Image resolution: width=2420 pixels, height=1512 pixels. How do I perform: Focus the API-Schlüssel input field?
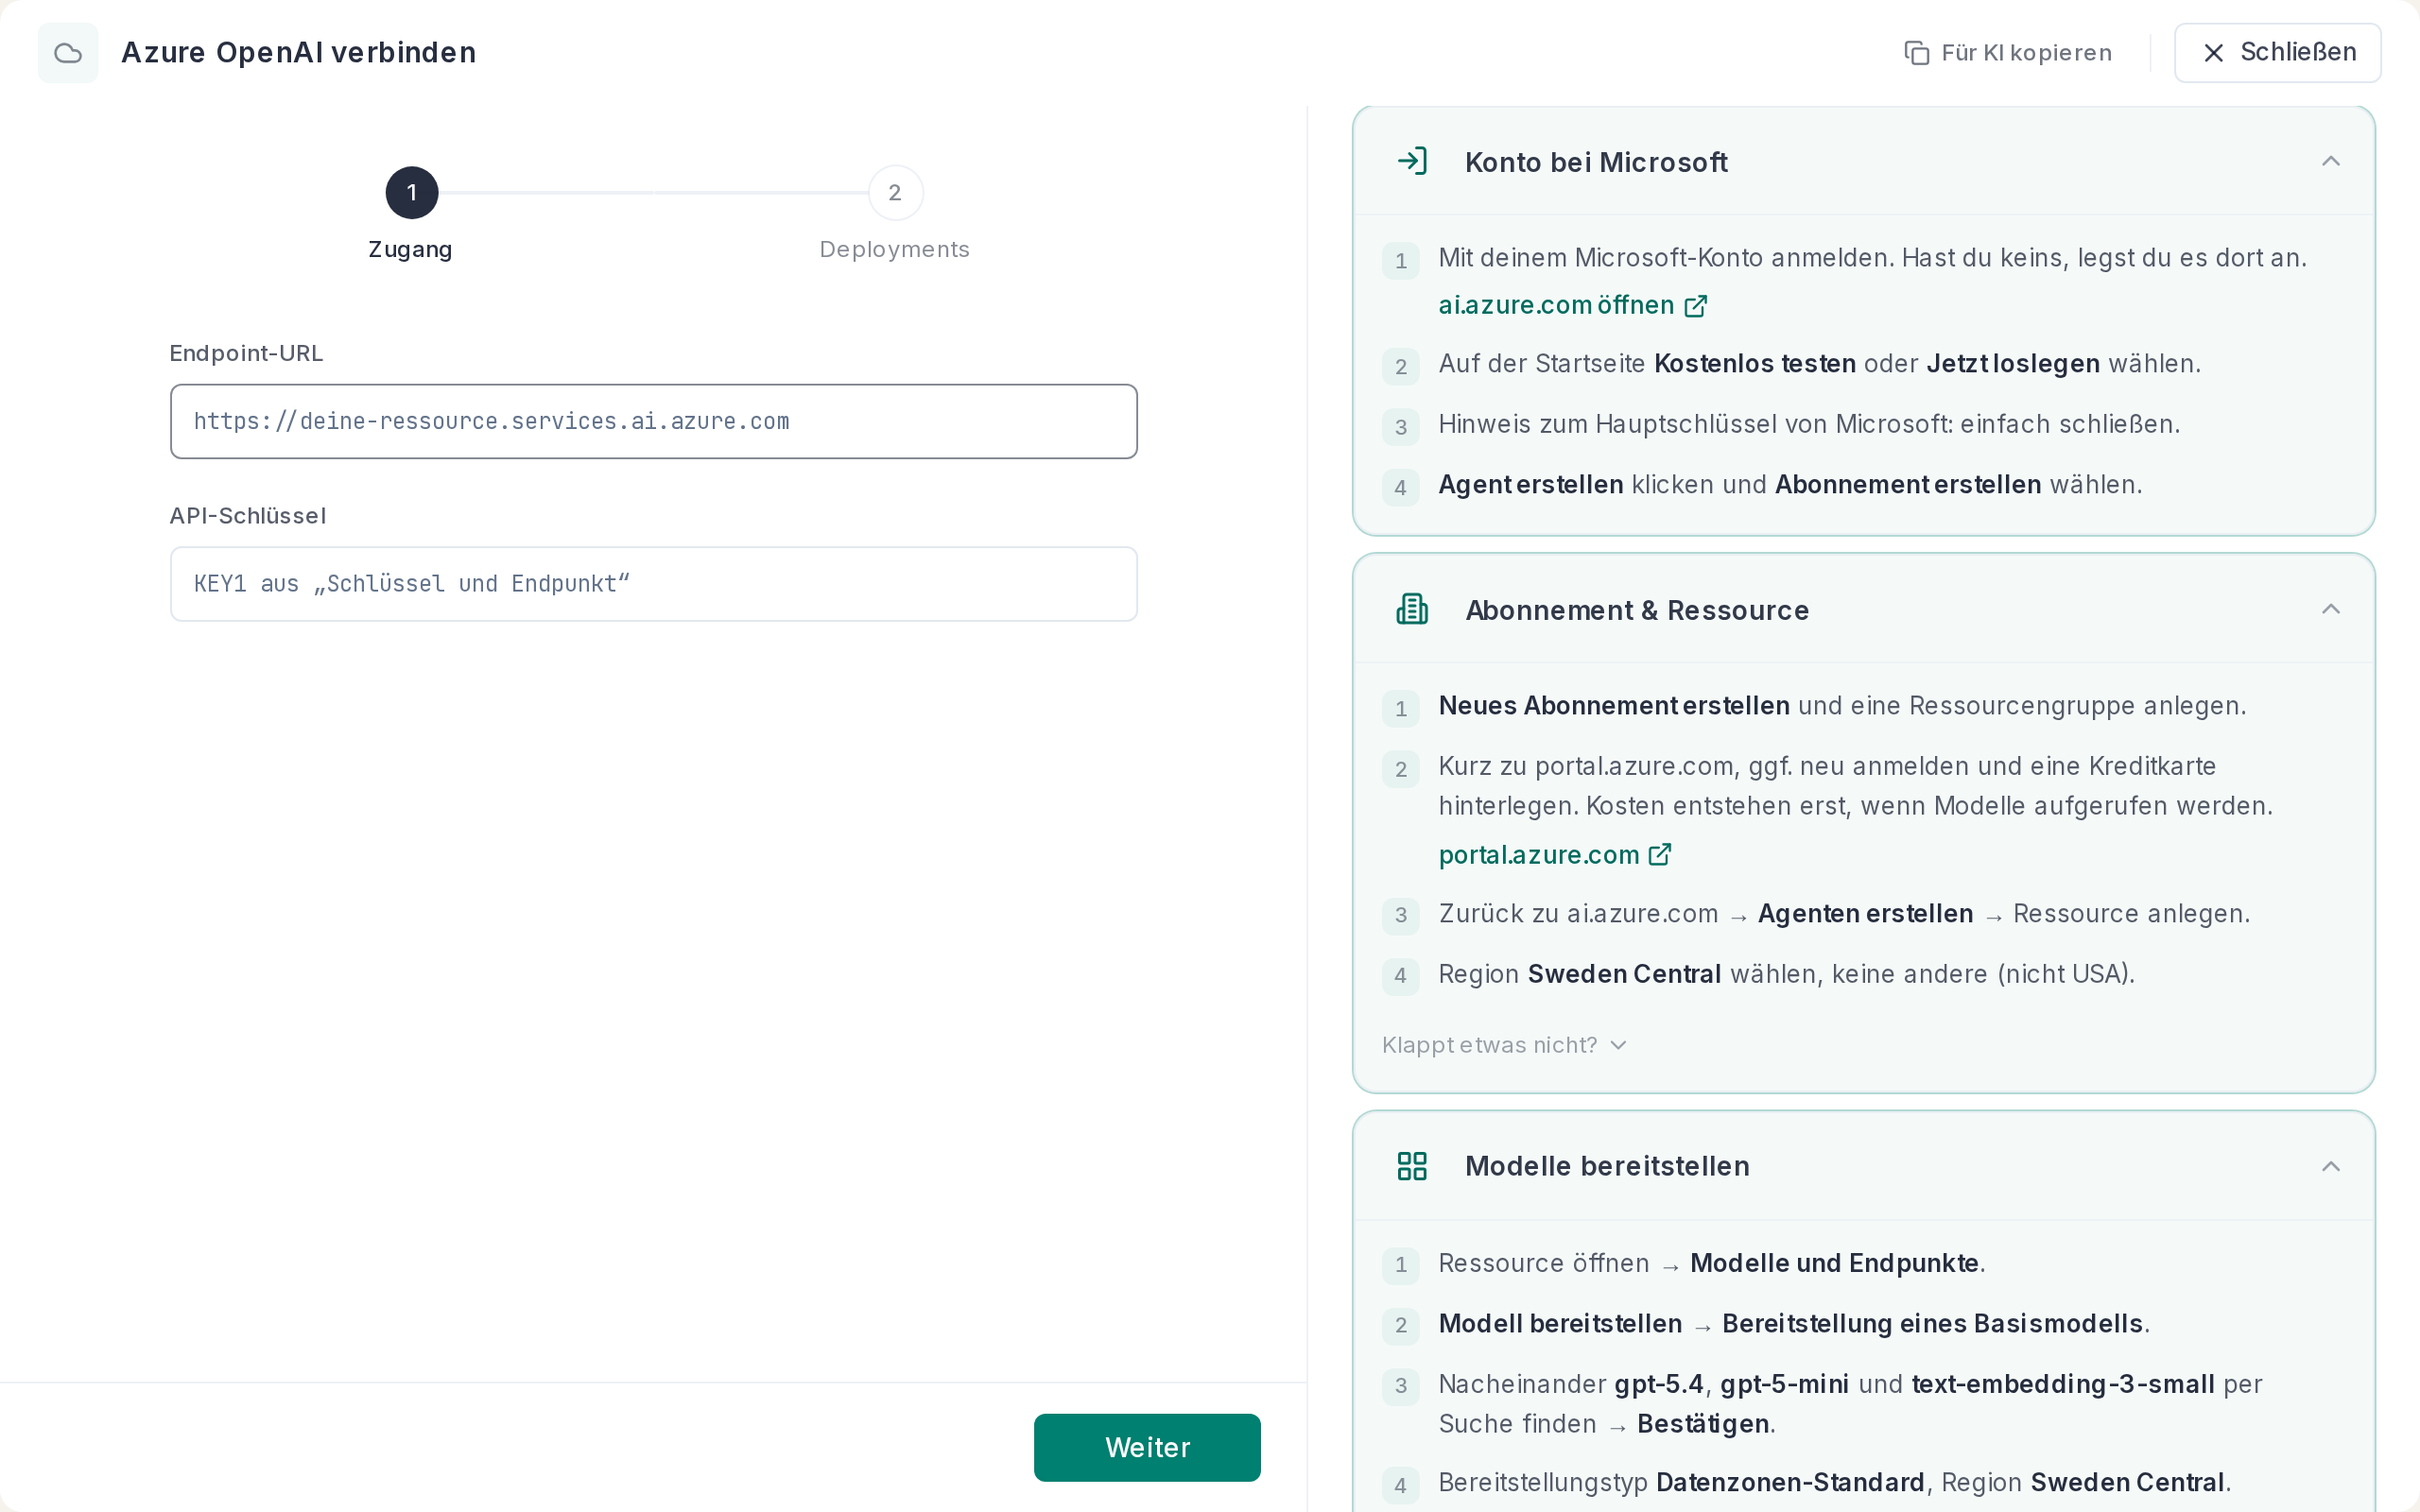point(654,584)
